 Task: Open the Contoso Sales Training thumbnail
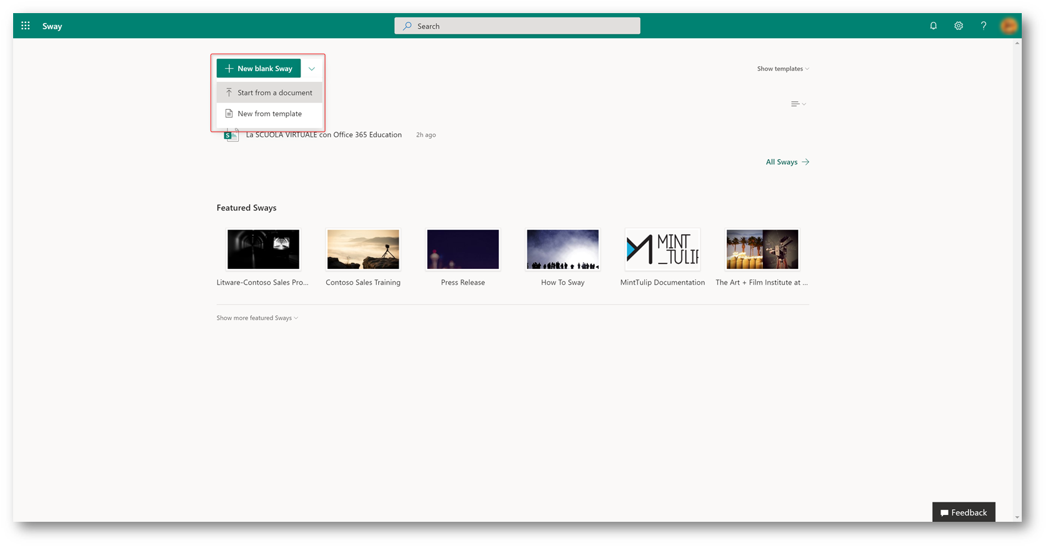[363, 249]
